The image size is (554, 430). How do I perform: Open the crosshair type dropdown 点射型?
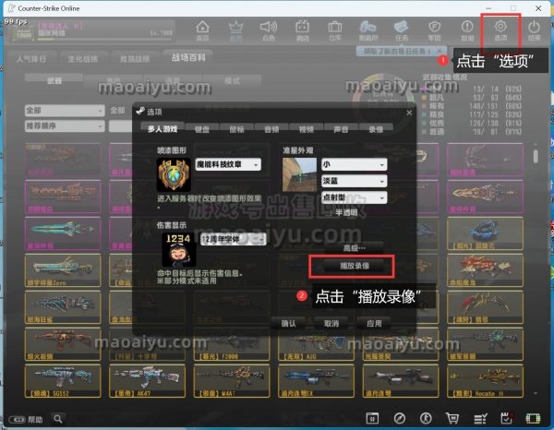click(354, 197)
